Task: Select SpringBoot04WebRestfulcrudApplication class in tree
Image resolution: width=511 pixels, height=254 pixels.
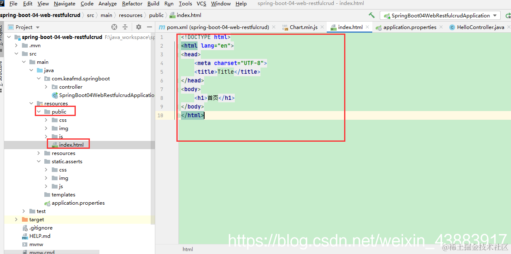Action: [x=107, y=95]
